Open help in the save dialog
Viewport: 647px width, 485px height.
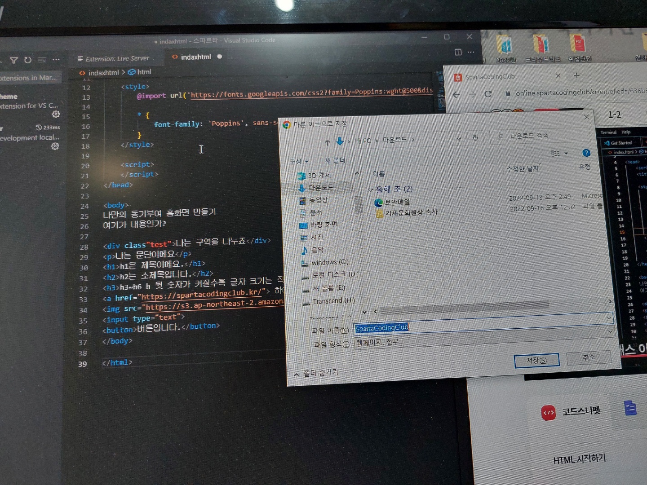pyautogui.click(x=586, y=153)
